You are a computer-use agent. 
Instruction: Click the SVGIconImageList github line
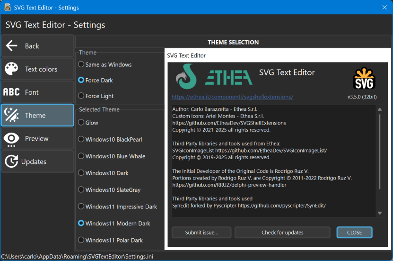pyautogui.click(x=249, y=151)
